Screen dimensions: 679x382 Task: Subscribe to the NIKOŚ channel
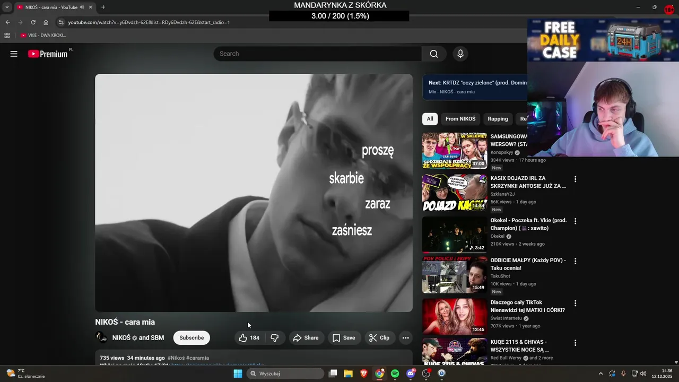coord(191,338)
